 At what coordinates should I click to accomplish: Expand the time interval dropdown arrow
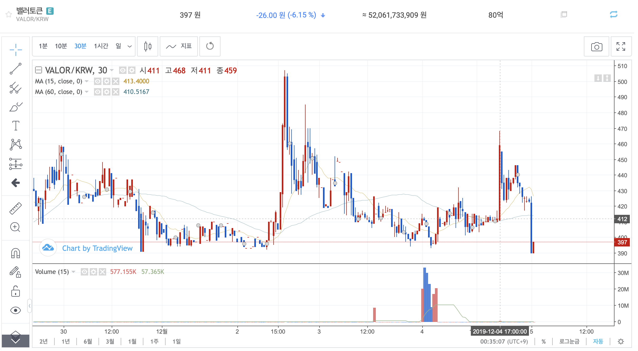(x=130, y=46)
